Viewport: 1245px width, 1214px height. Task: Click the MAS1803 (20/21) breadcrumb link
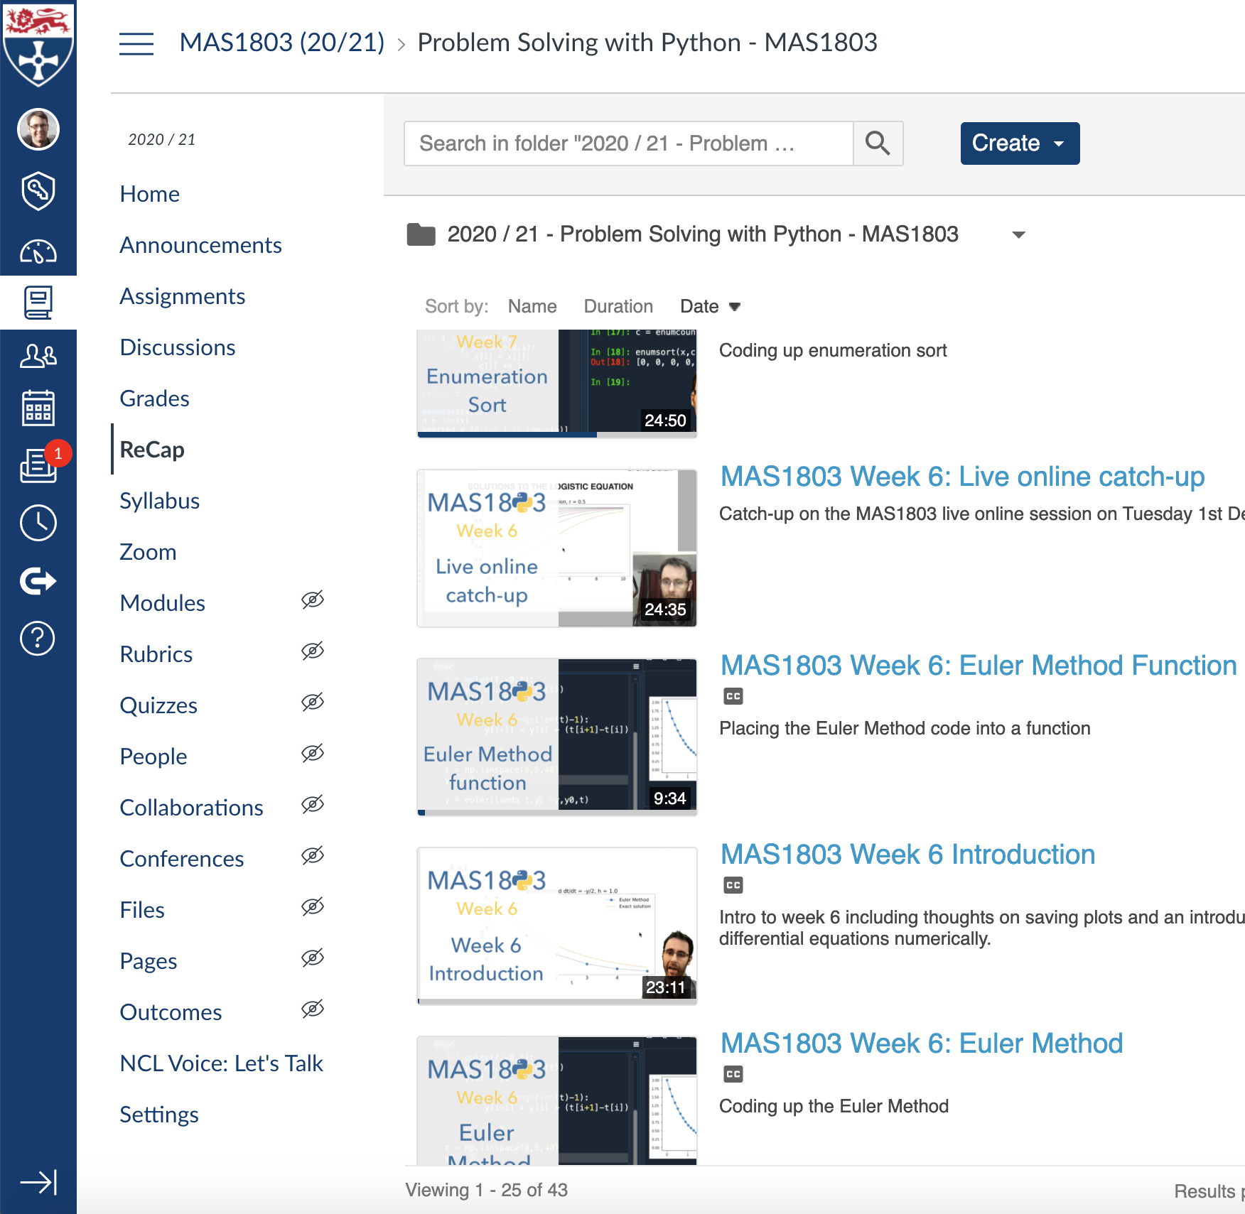(x=281, y=43)
